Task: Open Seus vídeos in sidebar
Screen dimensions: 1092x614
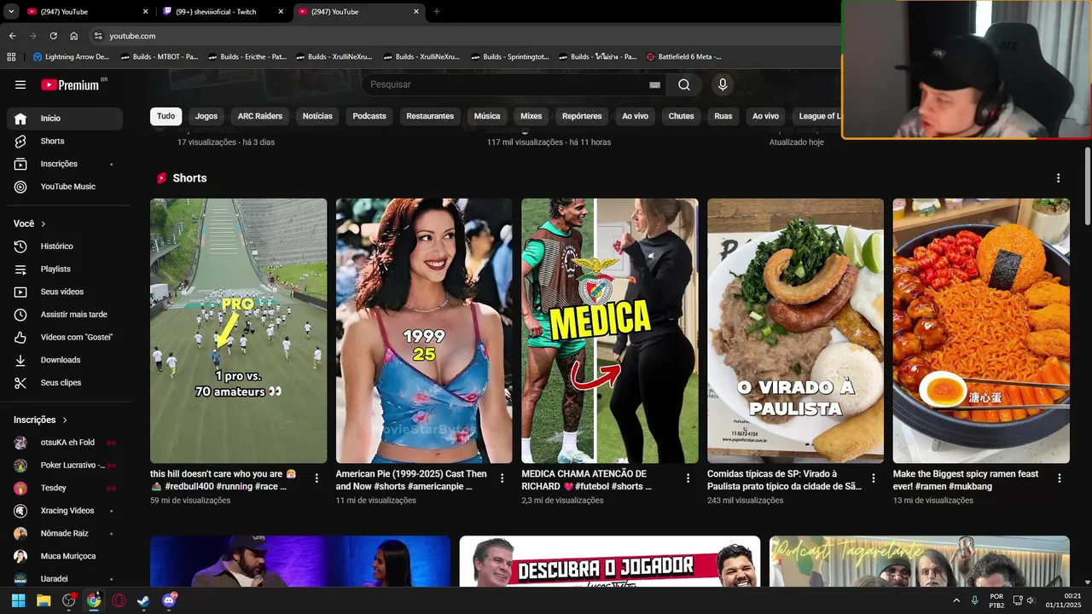Action: 65,292
